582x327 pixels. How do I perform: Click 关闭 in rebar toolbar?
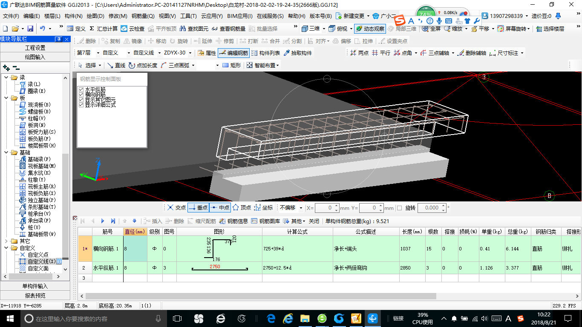pos(314,221)
